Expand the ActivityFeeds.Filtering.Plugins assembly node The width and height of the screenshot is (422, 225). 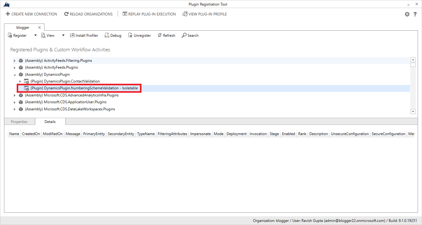(x=15, y=61)
